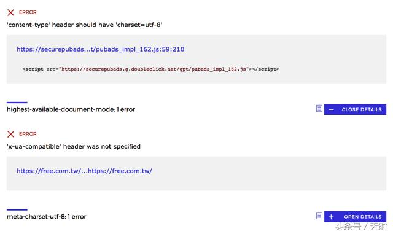Click the minus icon in CLOSE DETAILS
The width and height of the screenshot is (393, 234).
(x=331, y=109)
